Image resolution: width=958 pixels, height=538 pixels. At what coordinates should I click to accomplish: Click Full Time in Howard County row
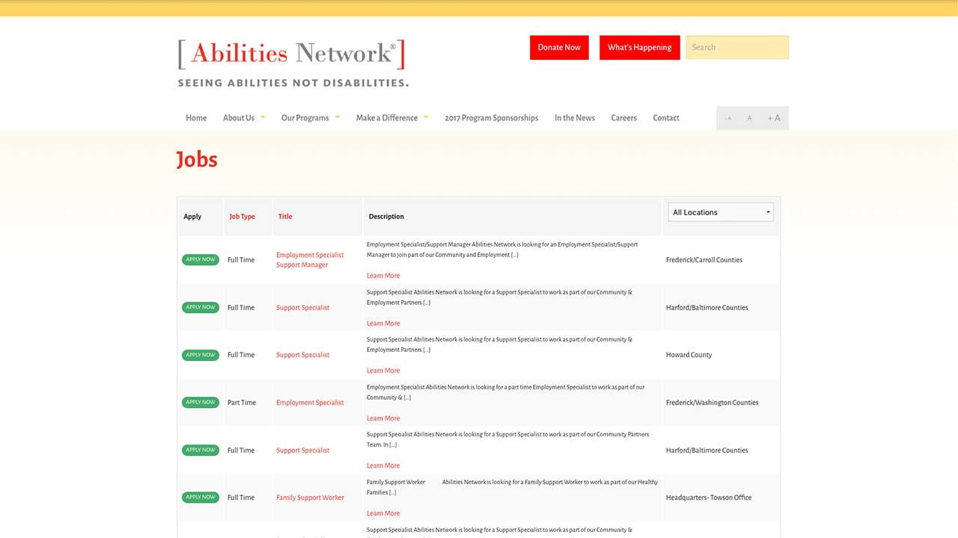241,355
